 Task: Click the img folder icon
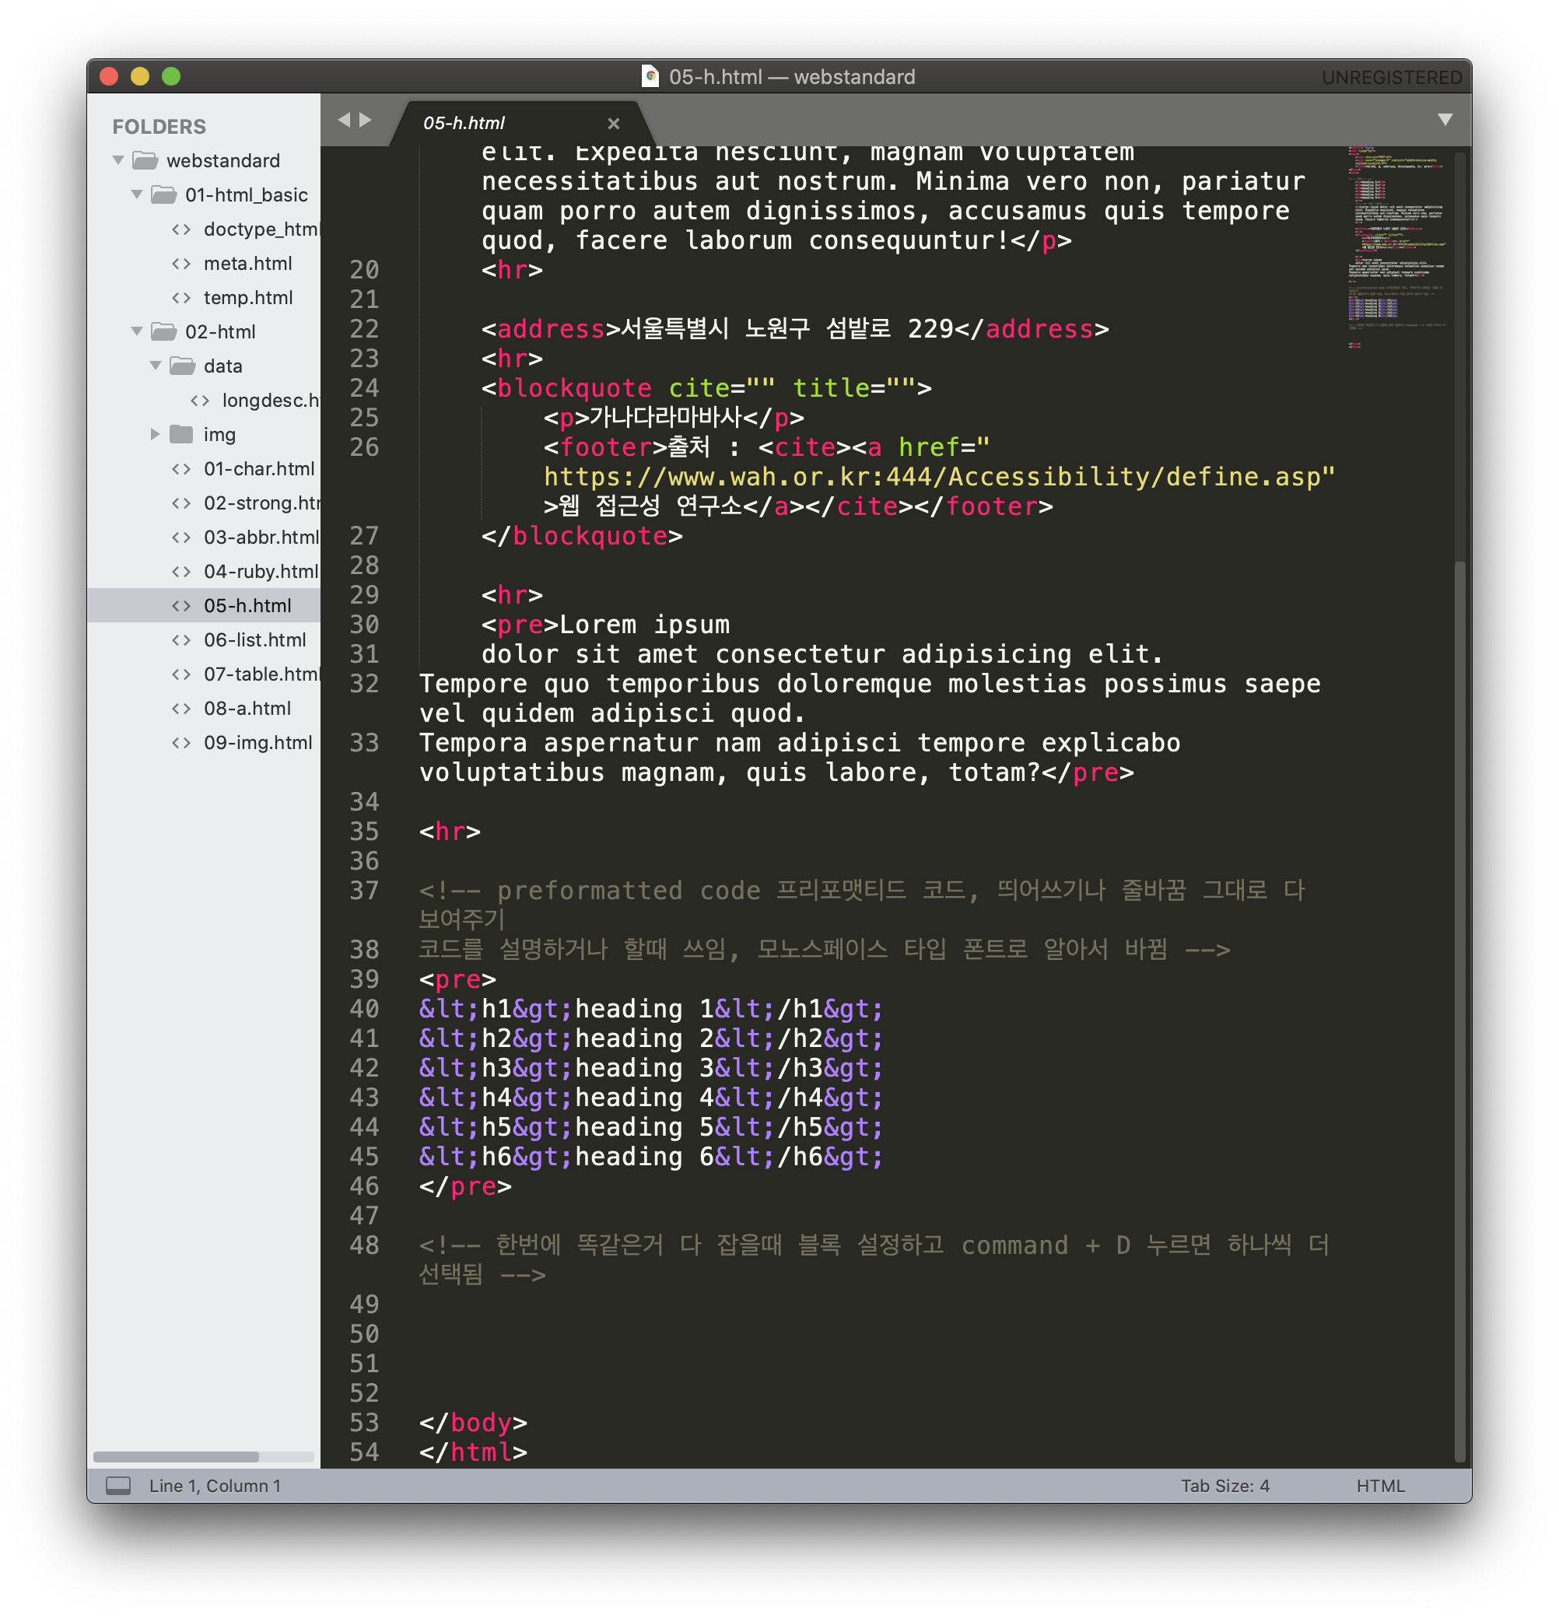182,434
